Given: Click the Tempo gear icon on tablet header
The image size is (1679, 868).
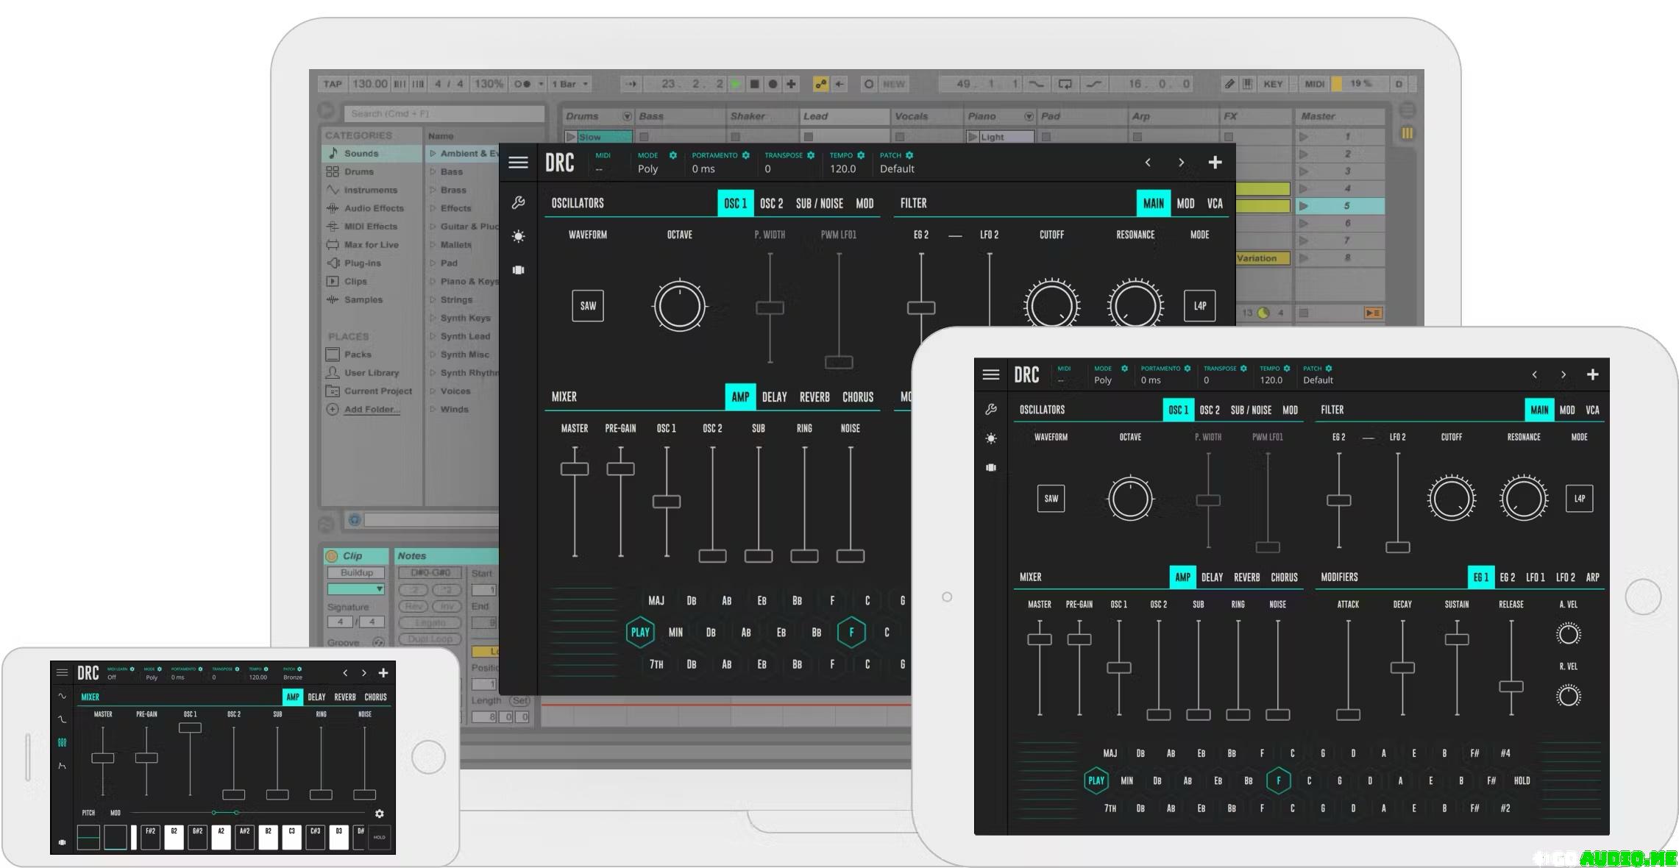Looking at the screenshot, I should point(1287,369).
